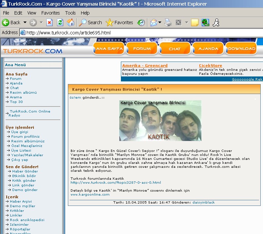This screenshot has width=263, height=234.
Task: Open Forum profiliniz link
Action: pos(25,137)
